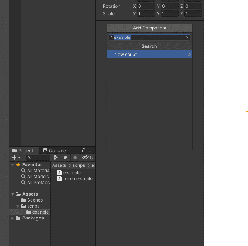Viewport: 248px width, 246px height.
Task: Click the Rotation property label
Action: (x=111, y=6)
